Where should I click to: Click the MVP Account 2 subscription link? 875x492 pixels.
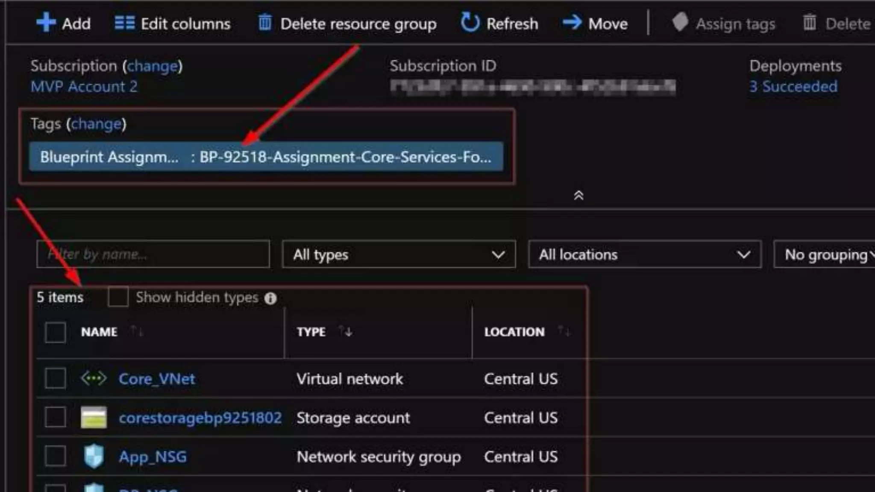[84, 87]
